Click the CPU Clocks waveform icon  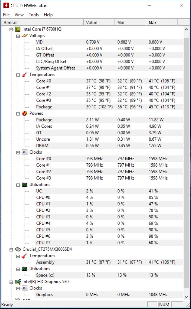[24, 152]
